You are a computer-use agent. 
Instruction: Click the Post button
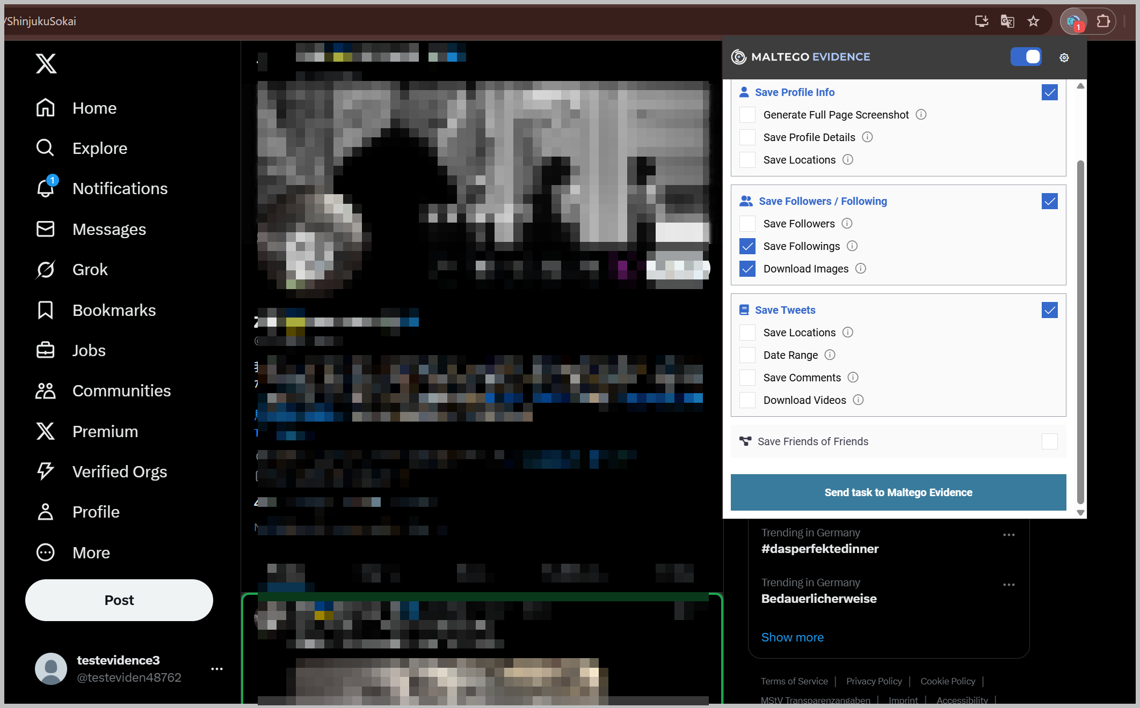pos(119,600)
